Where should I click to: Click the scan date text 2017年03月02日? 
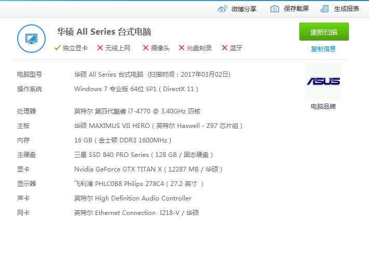(x=205, y=75)
